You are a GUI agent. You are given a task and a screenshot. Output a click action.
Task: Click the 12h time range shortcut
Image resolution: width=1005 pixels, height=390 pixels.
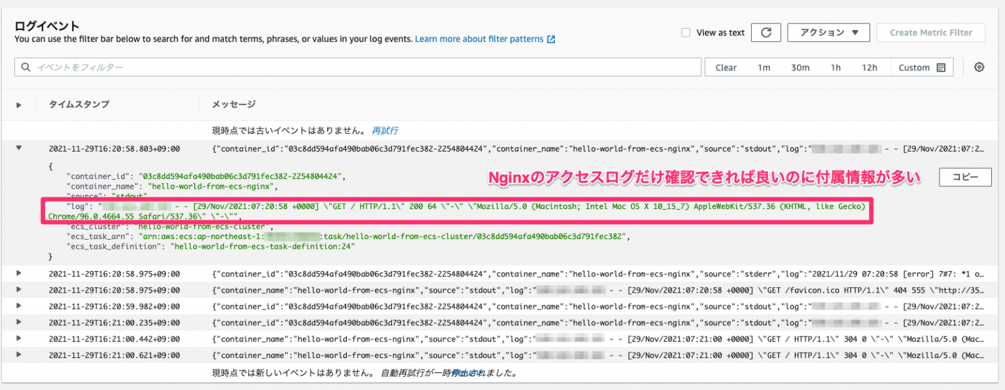(871, 67)
